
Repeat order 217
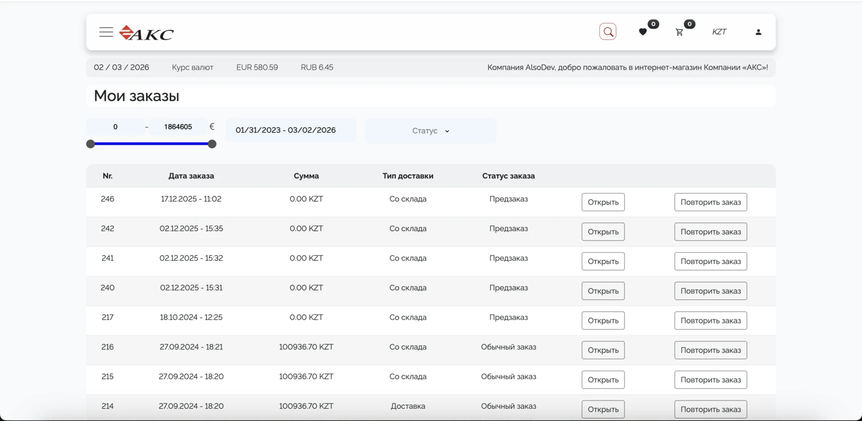[x=711, y=320]
